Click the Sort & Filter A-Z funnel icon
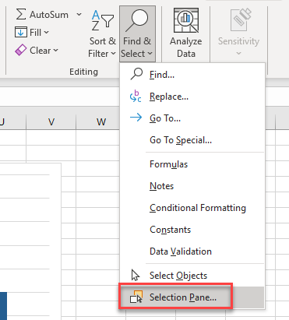Viewport: 289px width, 320px height. pos(103,20)
